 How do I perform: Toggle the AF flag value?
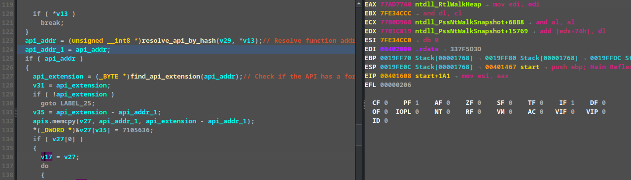click(448, 103)
